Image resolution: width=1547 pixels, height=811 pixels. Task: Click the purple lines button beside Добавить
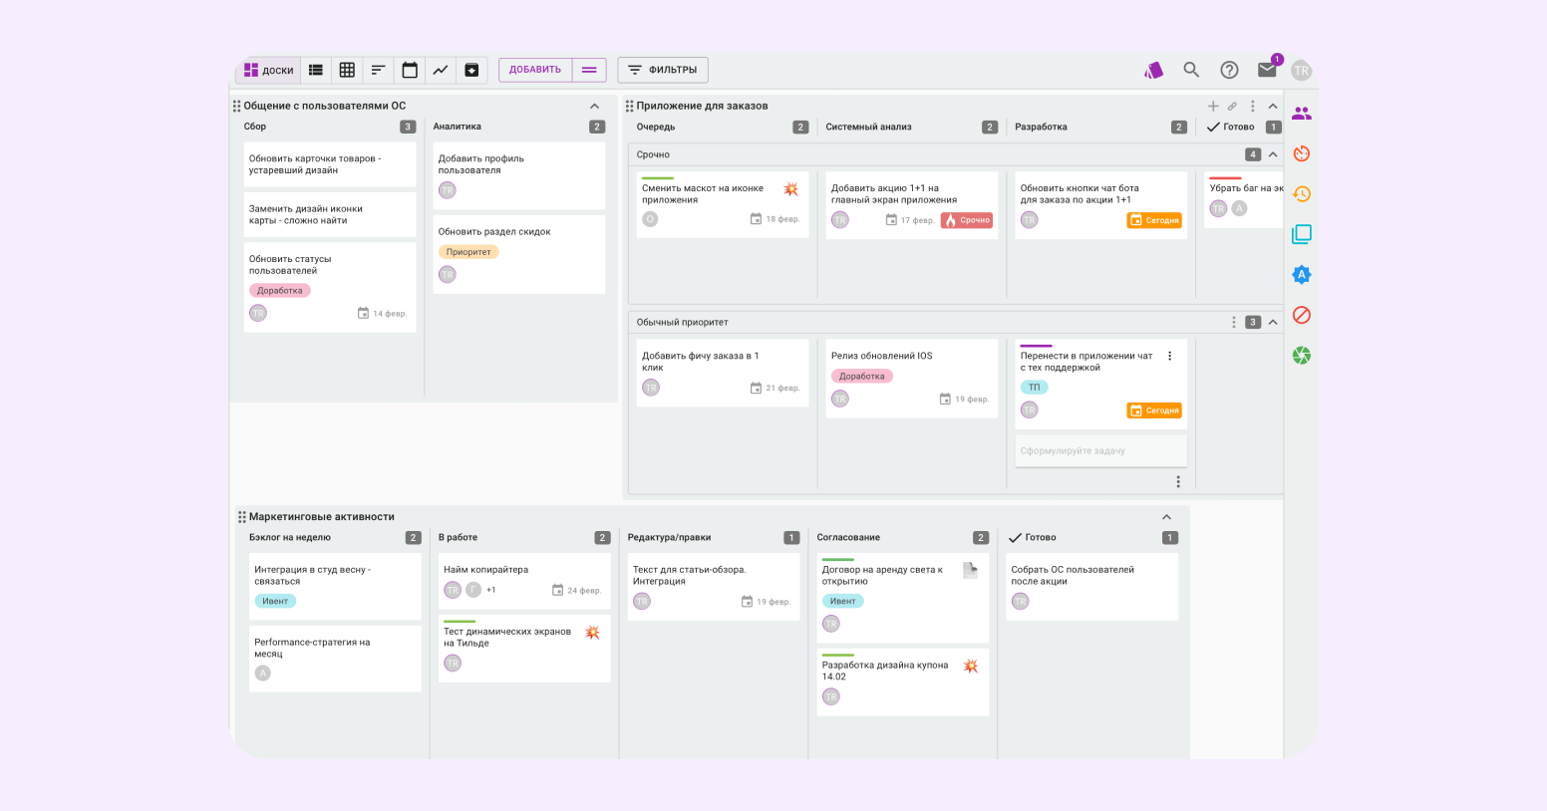[x=589, y=70]
